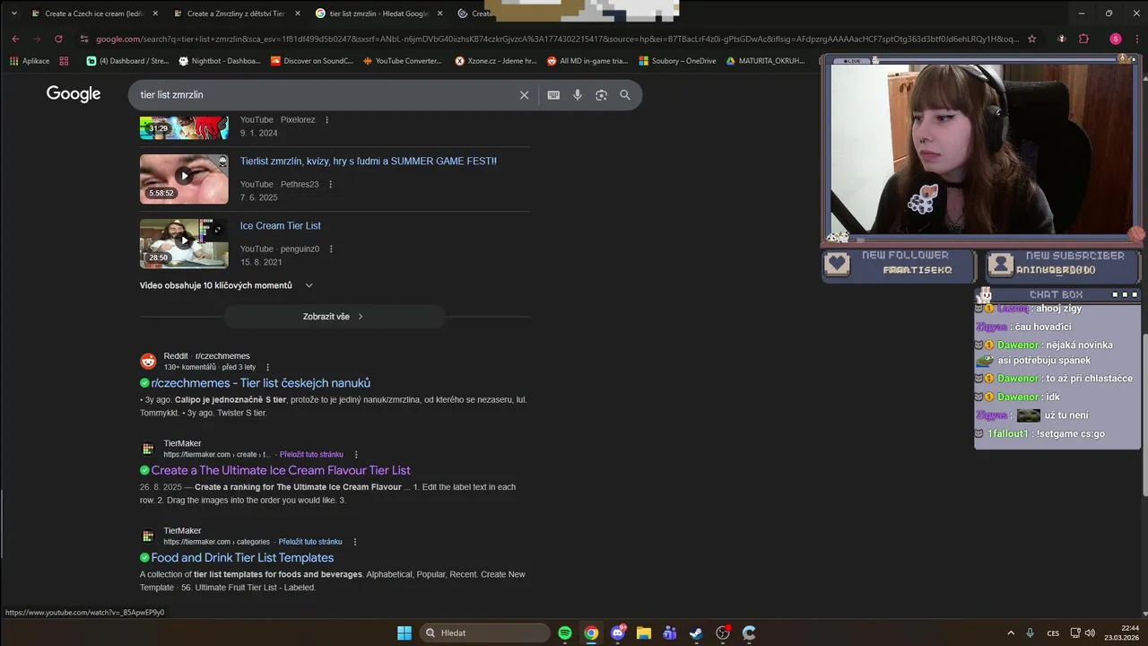The image size is (1148, 646).
Task: Click Zobrazit vše to show all videos
Action: tap(334, 317)
